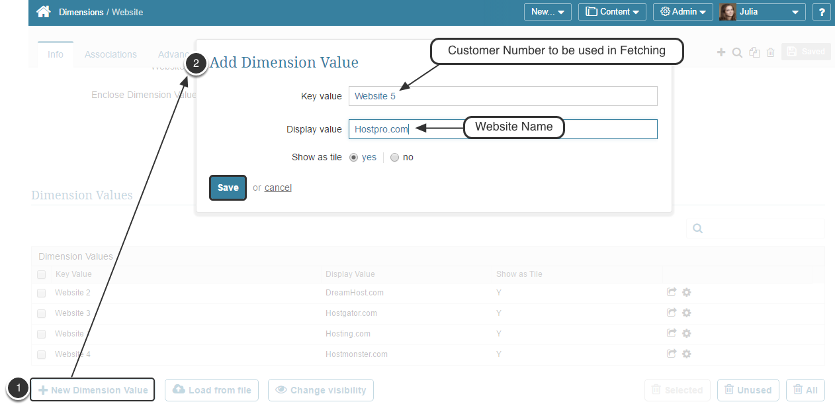Open the New... dropdown menu
This screenshot has height=410, width=835.
(x=547, y=12)
